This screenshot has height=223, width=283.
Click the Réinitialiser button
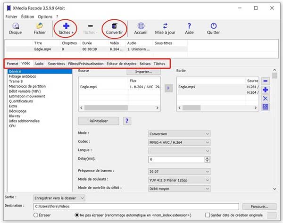click(x=99, y=121)
